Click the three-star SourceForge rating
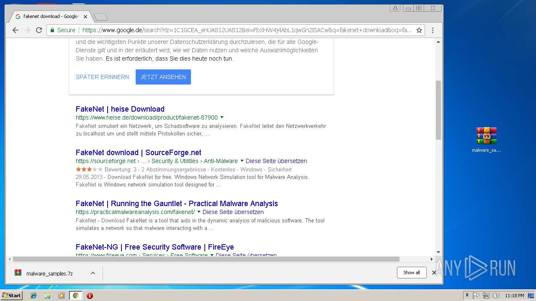Viewport: 536px width, 301px height. (x=89, y=169)
